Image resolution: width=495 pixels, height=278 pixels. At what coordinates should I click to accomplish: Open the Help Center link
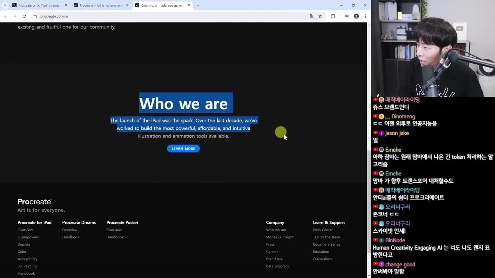point(323,230)
